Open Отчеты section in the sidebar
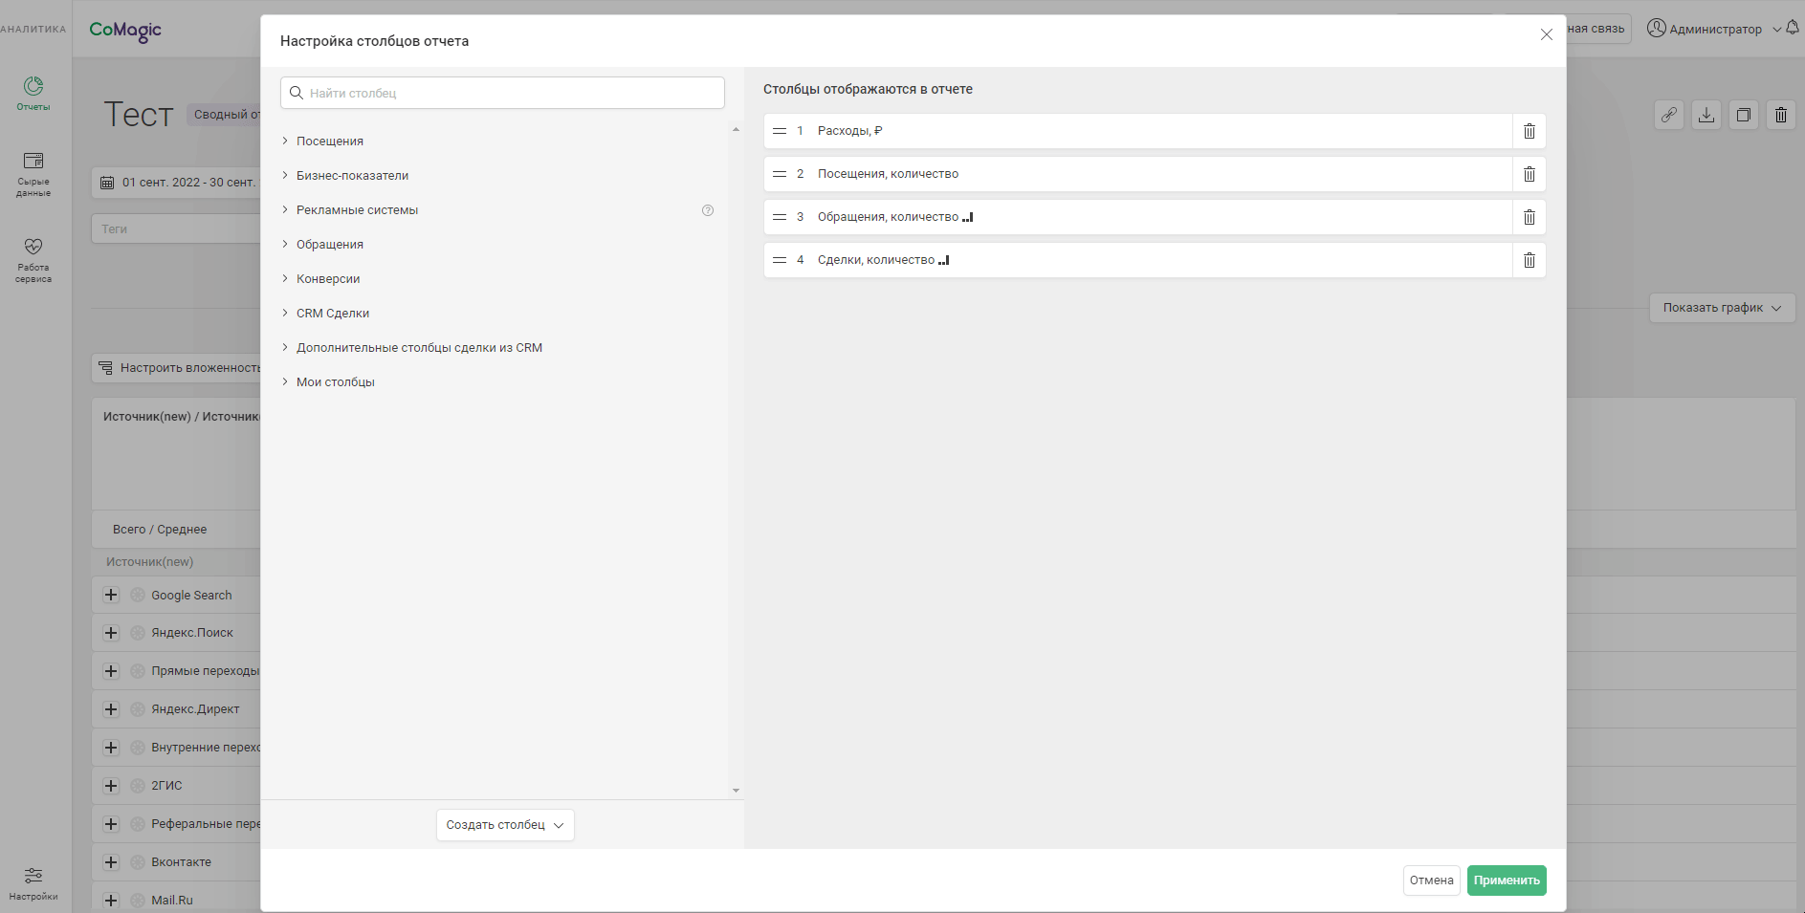 (33, 94)
